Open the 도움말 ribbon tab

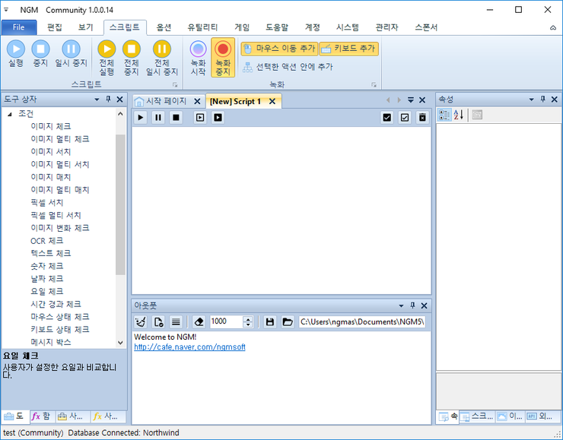[x=277, y=27]
